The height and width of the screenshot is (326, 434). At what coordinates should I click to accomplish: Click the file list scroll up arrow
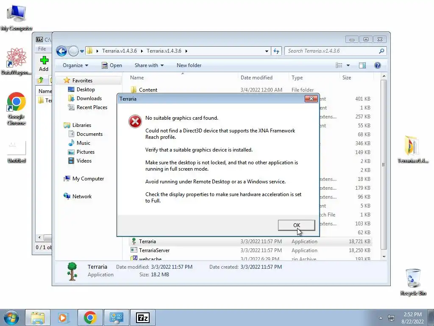[384, 76]
